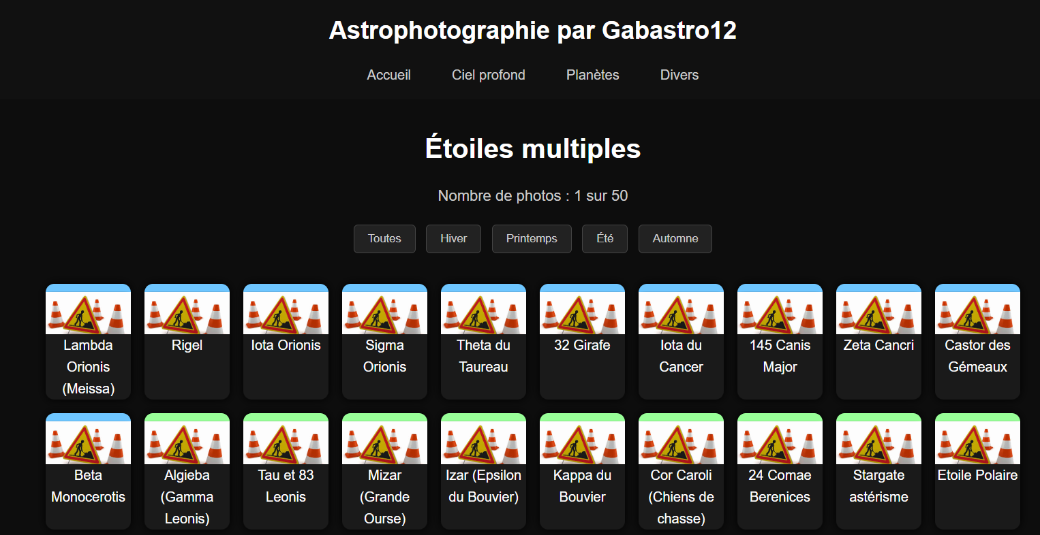
Task: Apply the Printemps season filter
Action: pos(532,239)
